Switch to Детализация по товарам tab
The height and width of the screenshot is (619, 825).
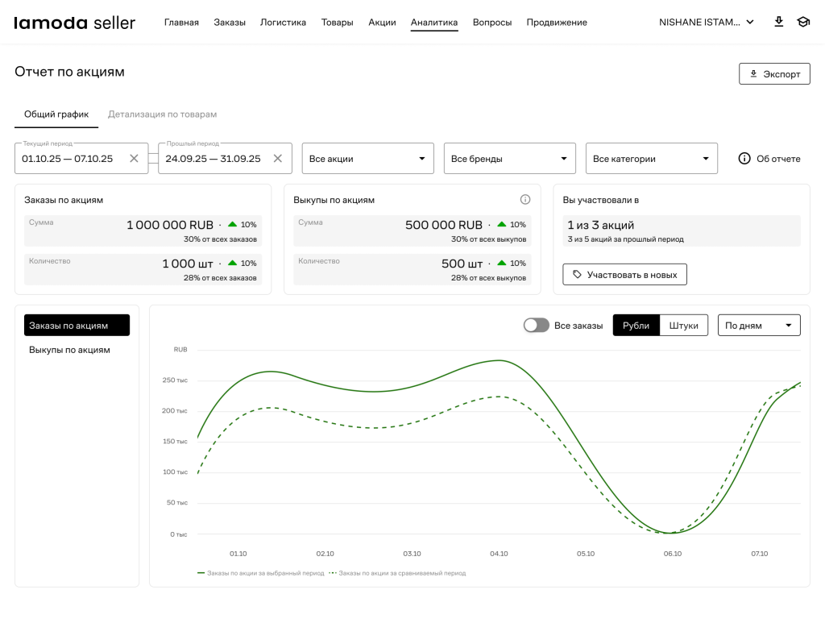pyautogui.click(x=162, y=114)
